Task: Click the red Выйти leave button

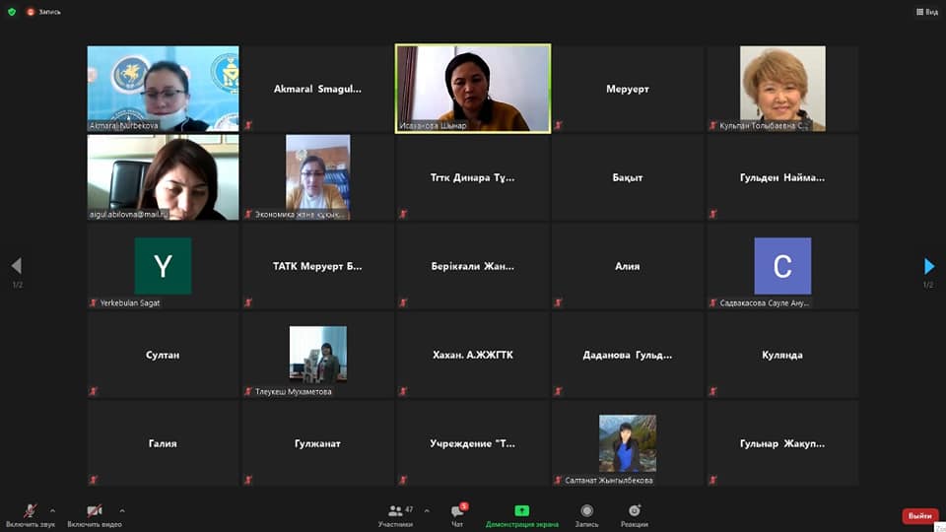Action: click(919, 516)
